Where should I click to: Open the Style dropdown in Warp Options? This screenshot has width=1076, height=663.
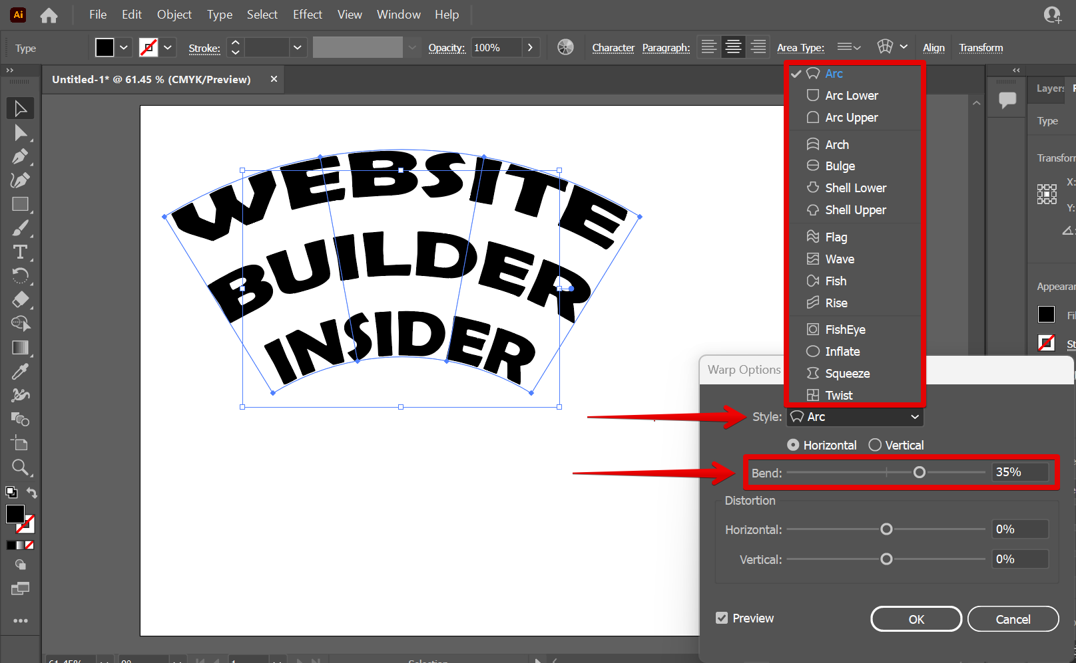click(856, 417)
